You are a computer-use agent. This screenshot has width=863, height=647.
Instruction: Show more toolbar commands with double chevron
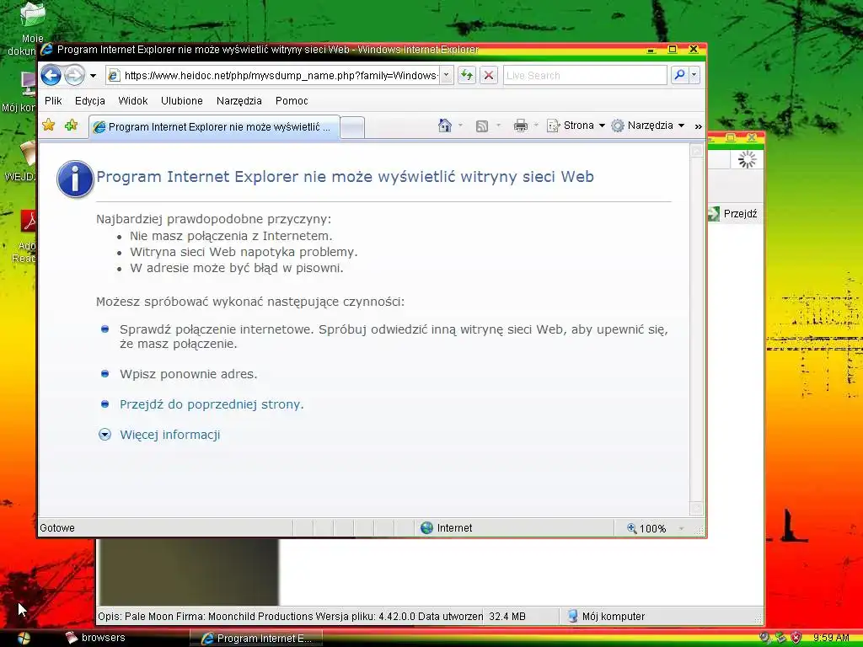[698, 126]
